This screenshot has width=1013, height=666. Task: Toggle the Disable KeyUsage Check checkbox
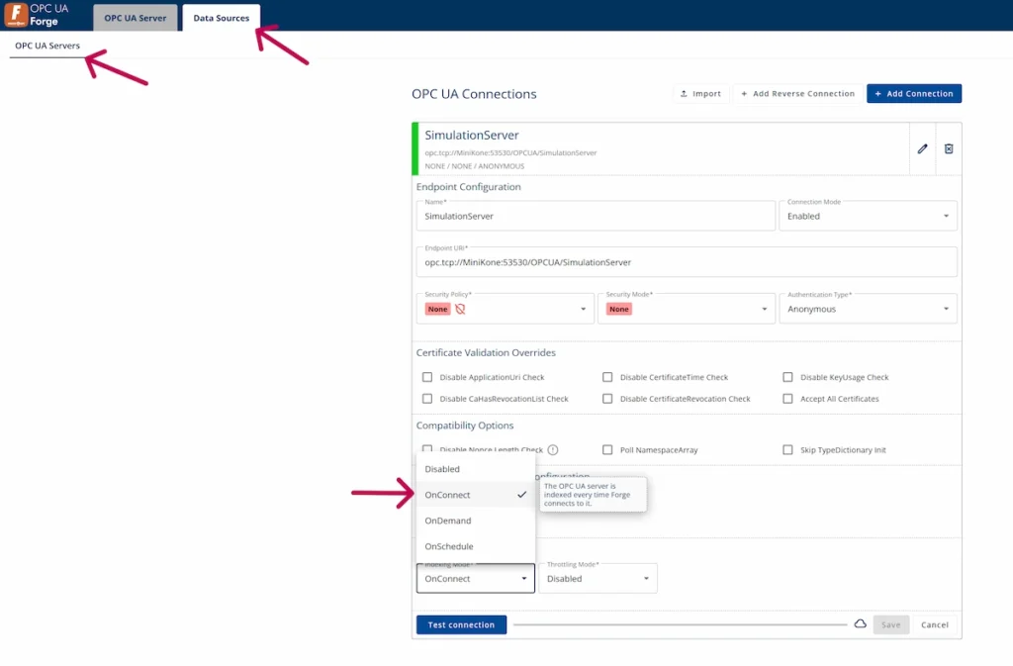pyautogui.click(x=787, y=377)
